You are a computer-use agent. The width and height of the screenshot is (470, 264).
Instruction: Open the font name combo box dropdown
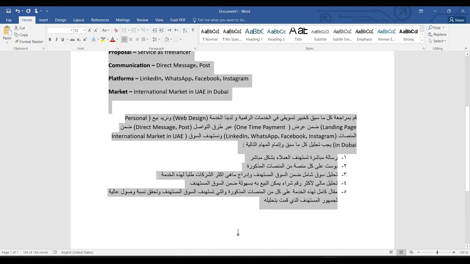coord(71,30)
